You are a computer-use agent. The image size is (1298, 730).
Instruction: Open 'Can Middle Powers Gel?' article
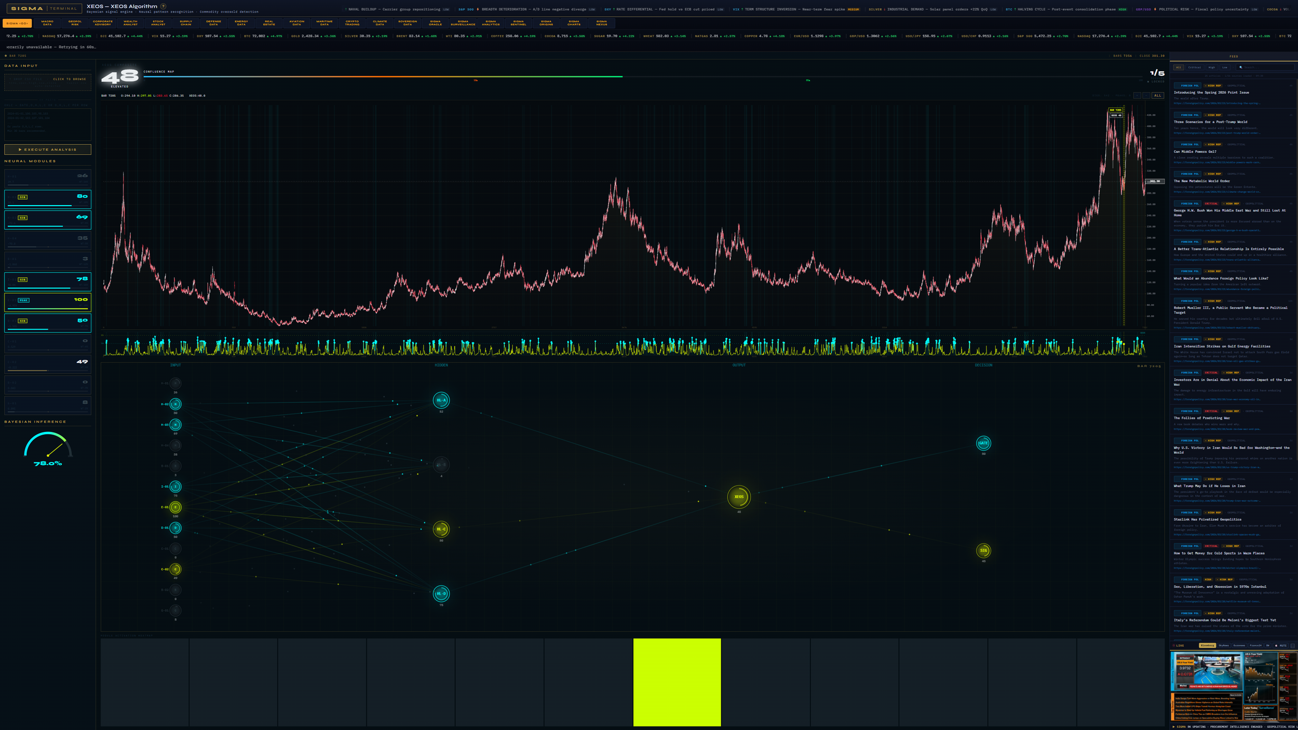coord(1195,152)
